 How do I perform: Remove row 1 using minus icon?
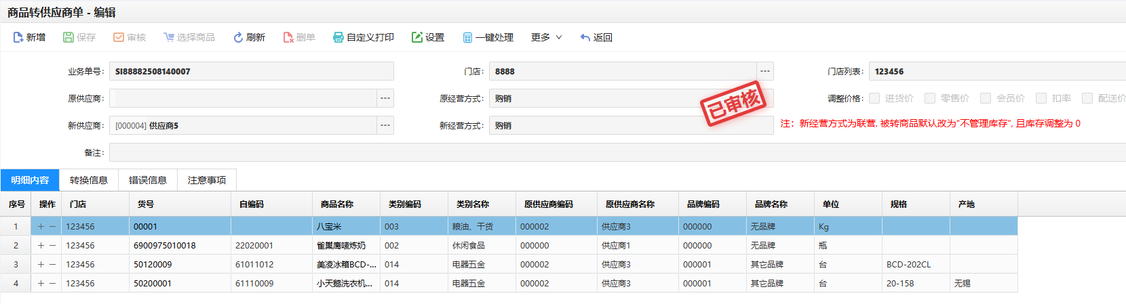click(x=52, y=227)
